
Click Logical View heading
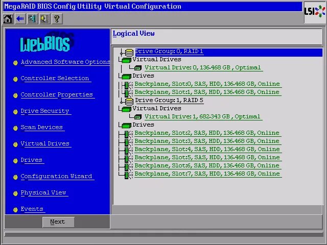[134, 34]
